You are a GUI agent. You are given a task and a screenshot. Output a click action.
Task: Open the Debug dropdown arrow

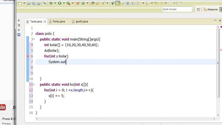click(55, 3)
